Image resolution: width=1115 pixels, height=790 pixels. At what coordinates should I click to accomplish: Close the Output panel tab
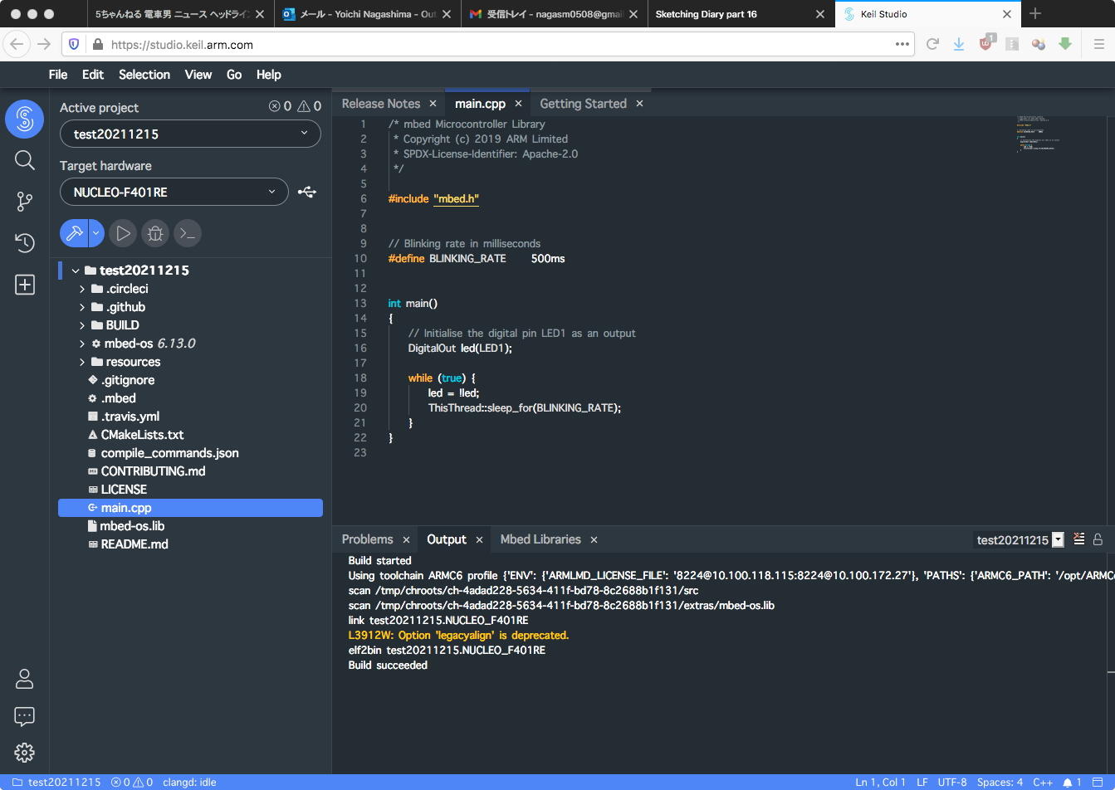(479, 539)
